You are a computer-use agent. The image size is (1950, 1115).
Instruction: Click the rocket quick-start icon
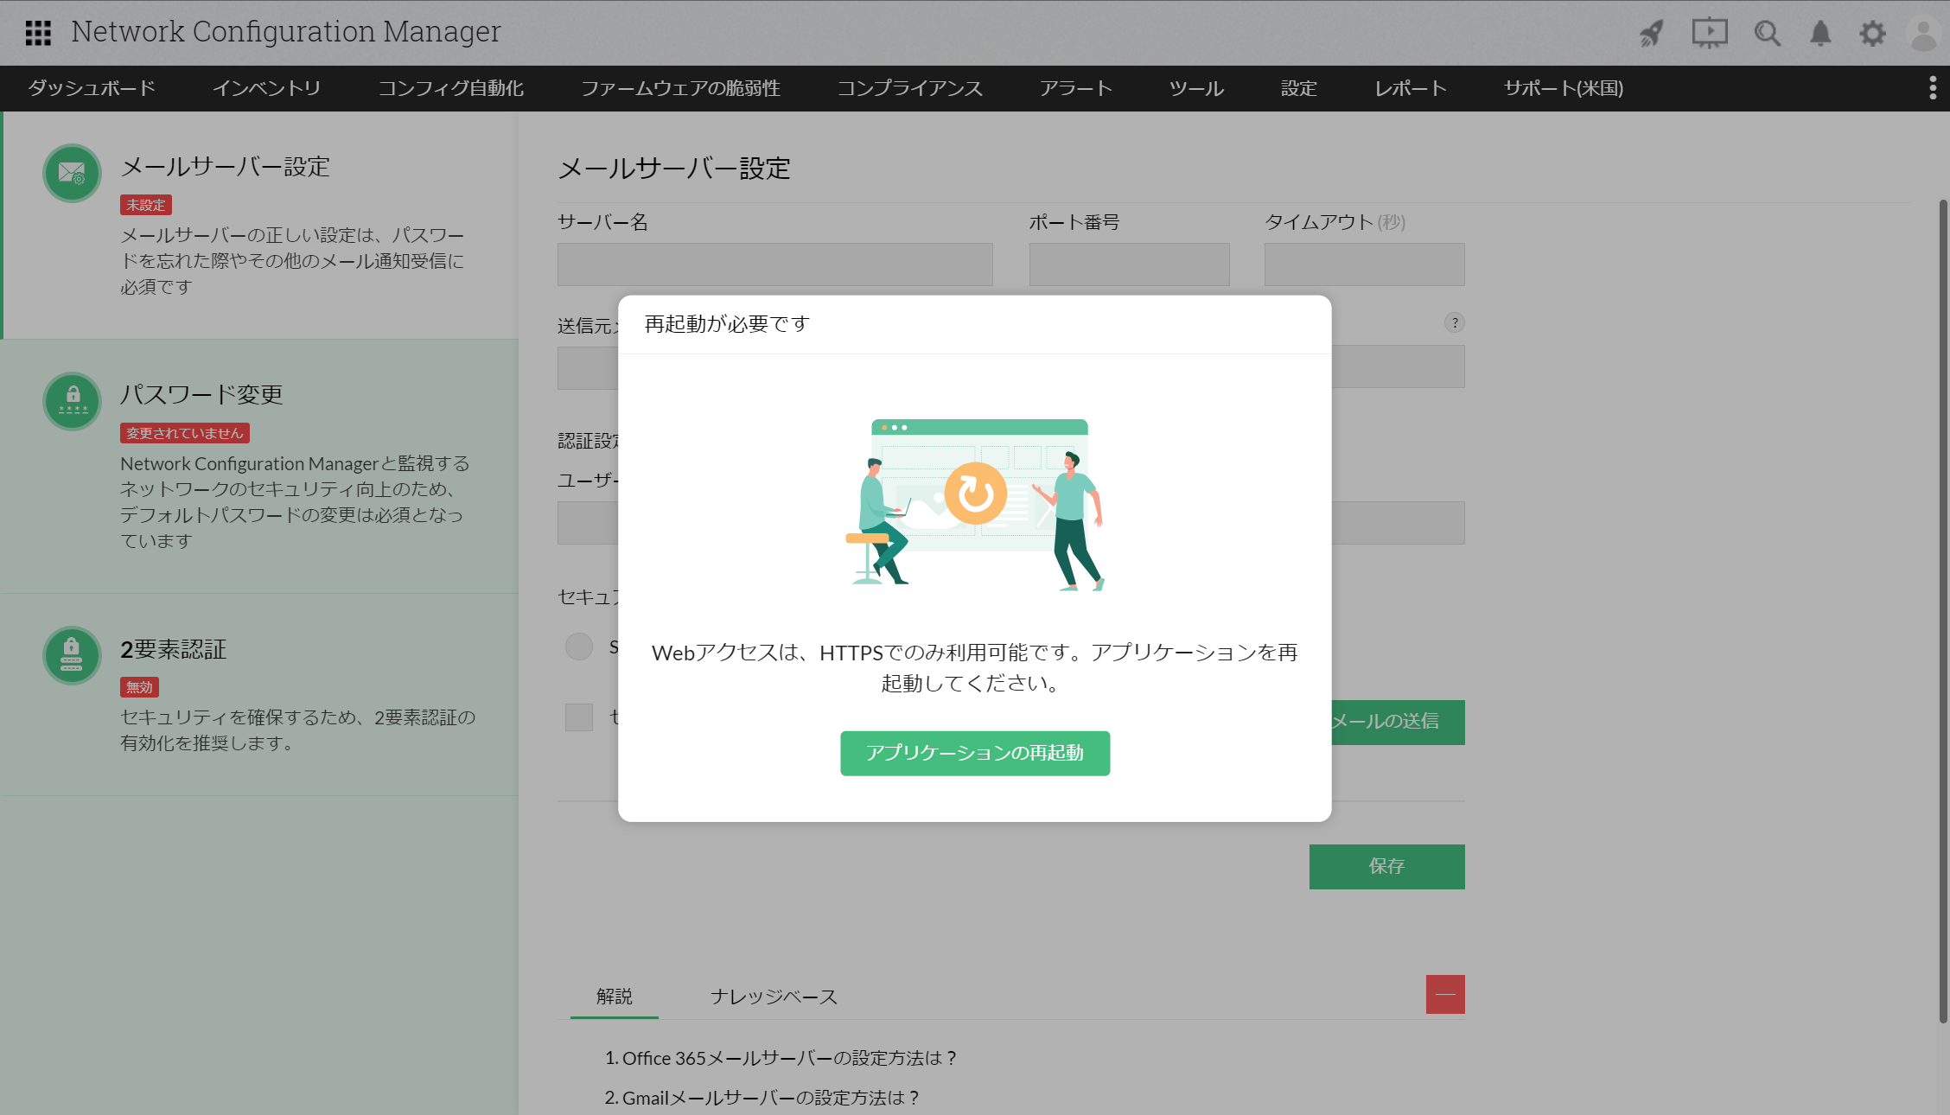tap(1651, 34)
